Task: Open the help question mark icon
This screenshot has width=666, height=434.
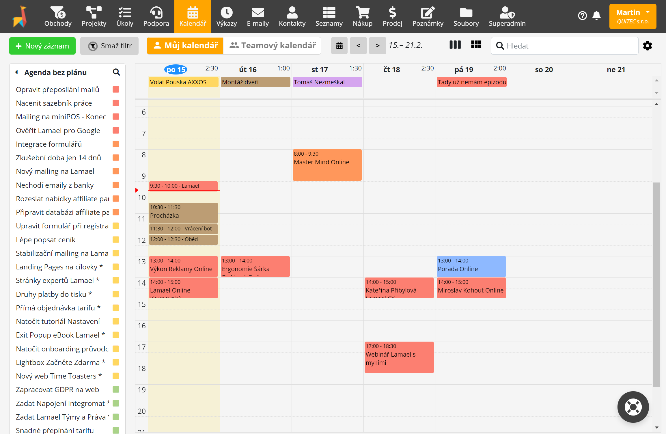Action: pos(582,16)
